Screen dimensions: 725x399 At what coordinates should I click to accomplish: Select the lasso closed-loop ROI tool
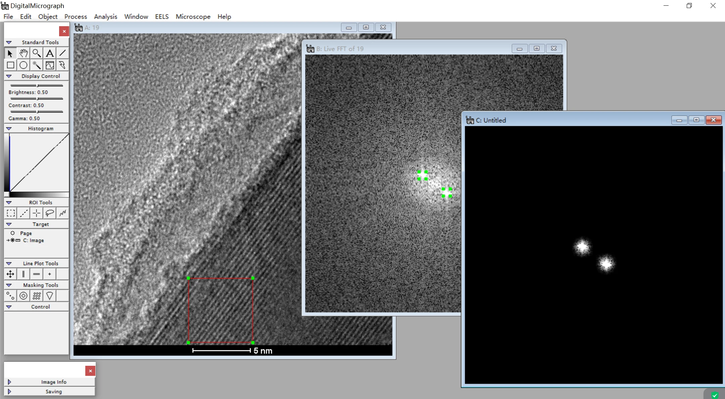coord(50,213)
